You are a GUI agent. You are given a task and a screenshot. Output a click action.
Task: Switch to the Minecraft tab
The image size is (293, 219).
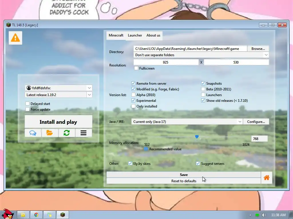point(116,35)
